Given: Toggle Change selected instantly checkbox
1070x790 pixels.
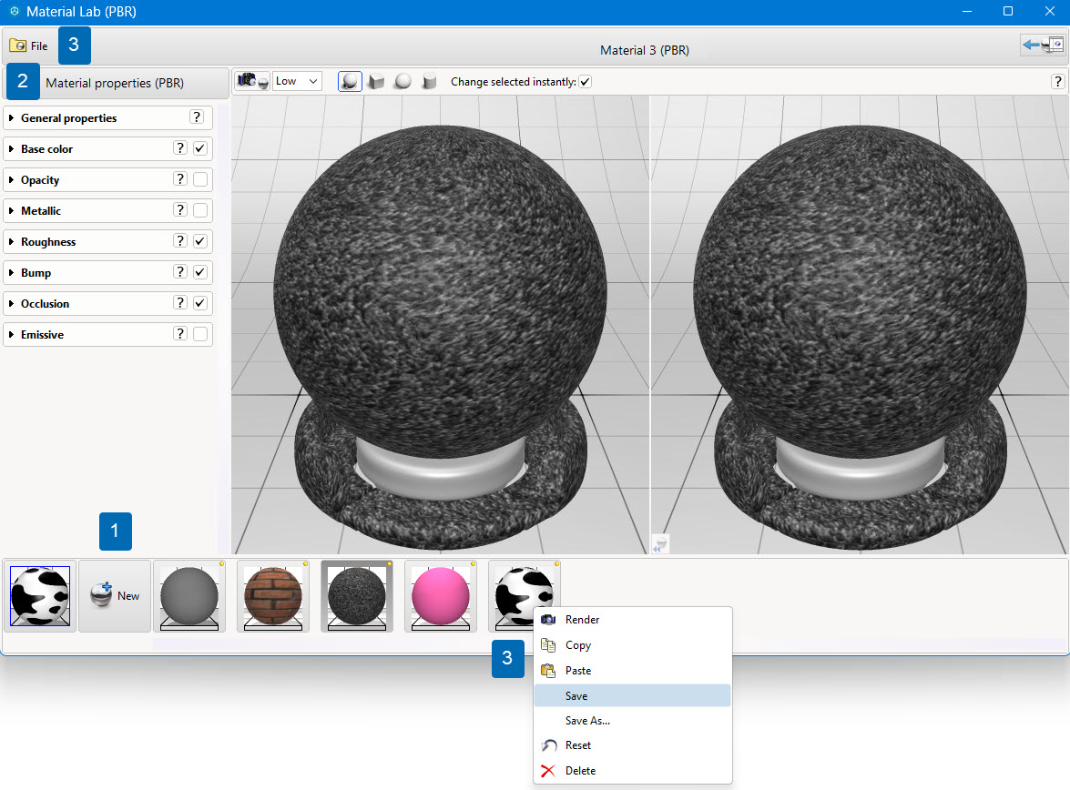Looking at the screenshot, I should pyautogui.click(x=585, y=82).
